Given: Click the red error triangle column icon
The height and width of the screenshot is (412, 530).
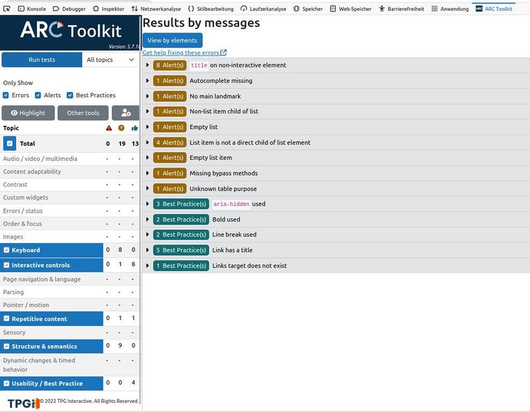Looking at the screenshot, I should [109, 128].
